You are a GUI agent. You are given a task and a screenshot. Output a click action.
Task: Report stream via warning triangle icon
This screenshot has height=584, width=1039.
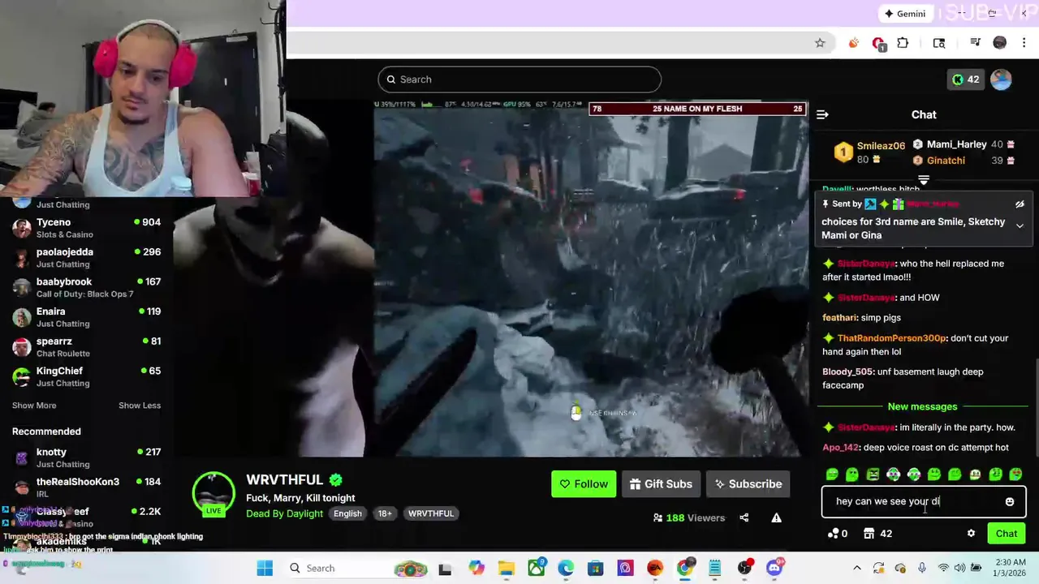777,518
